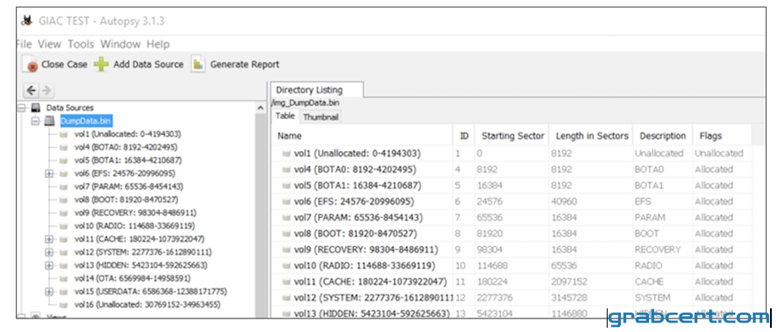Select the DumpData.bin disk image icon
This screenshot has height=332, width=776.
pyautogui.click(x=50, y=121)
